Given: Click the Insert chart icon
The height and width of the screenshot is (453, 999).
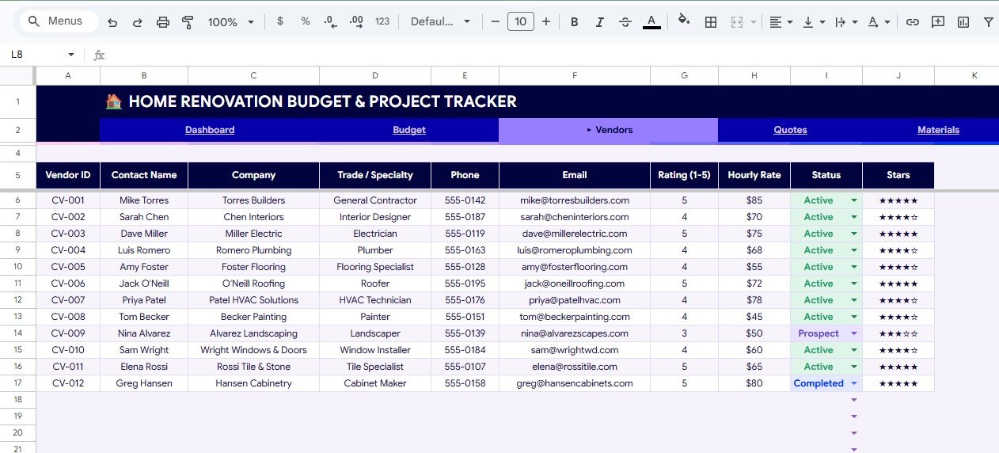Looking at the screenshot, I should pos(963,22).
